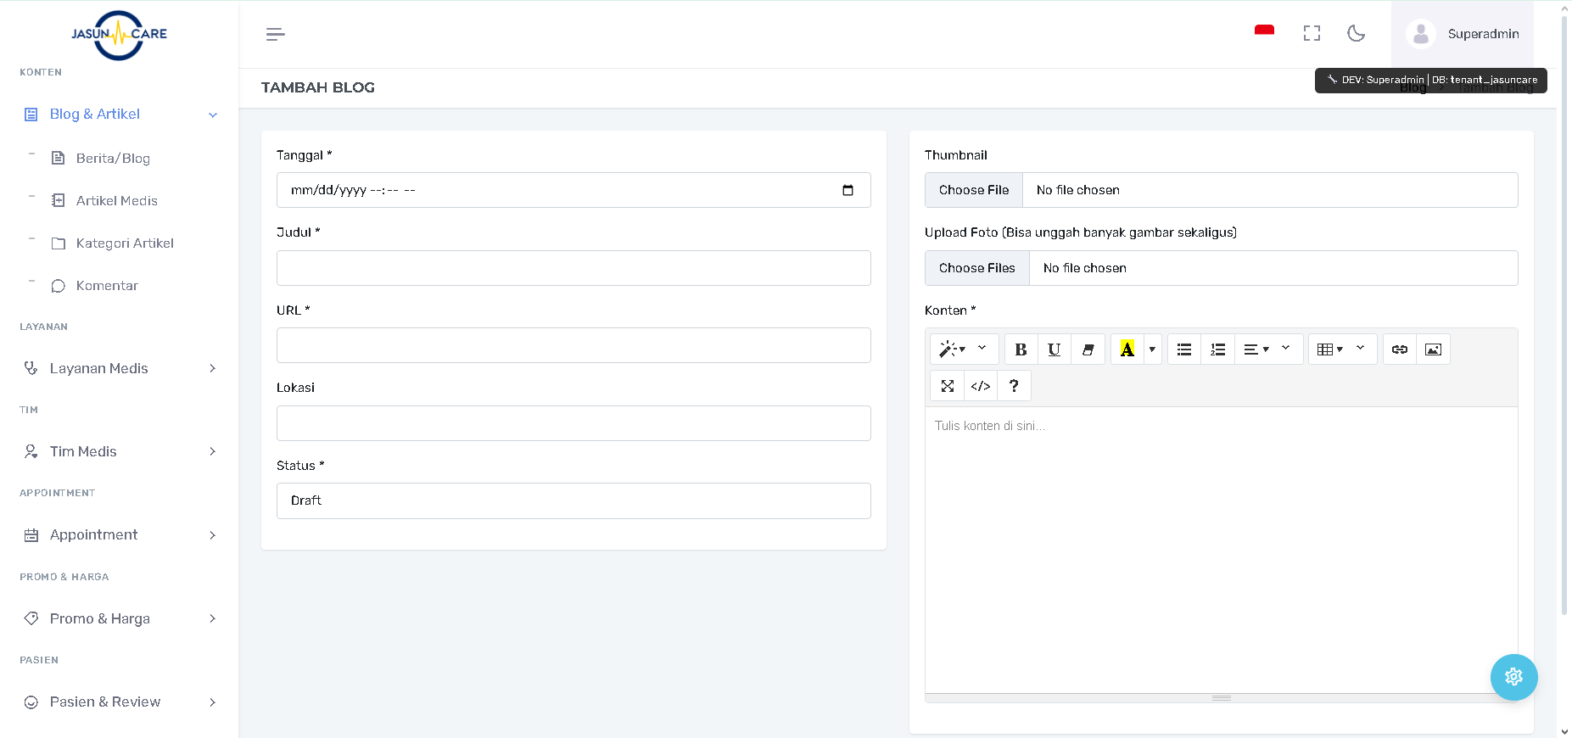
Task: Open editor help question mark
Action: pos(1013,386)
